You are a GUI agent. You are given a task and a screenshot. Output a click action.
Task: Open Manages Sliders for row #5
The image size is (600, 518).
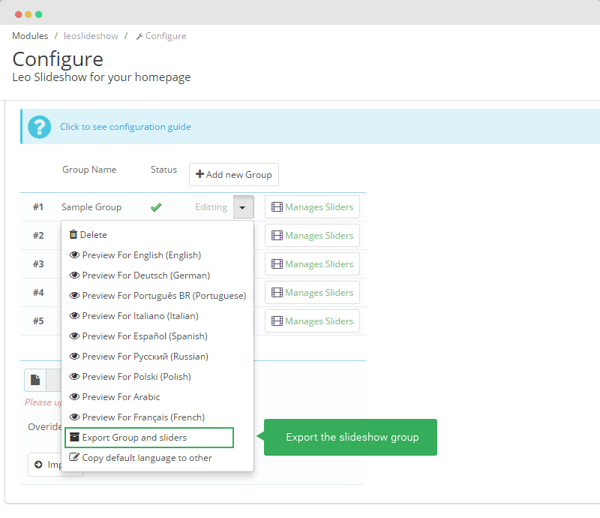pyautogui.click(x=312, y=321)
